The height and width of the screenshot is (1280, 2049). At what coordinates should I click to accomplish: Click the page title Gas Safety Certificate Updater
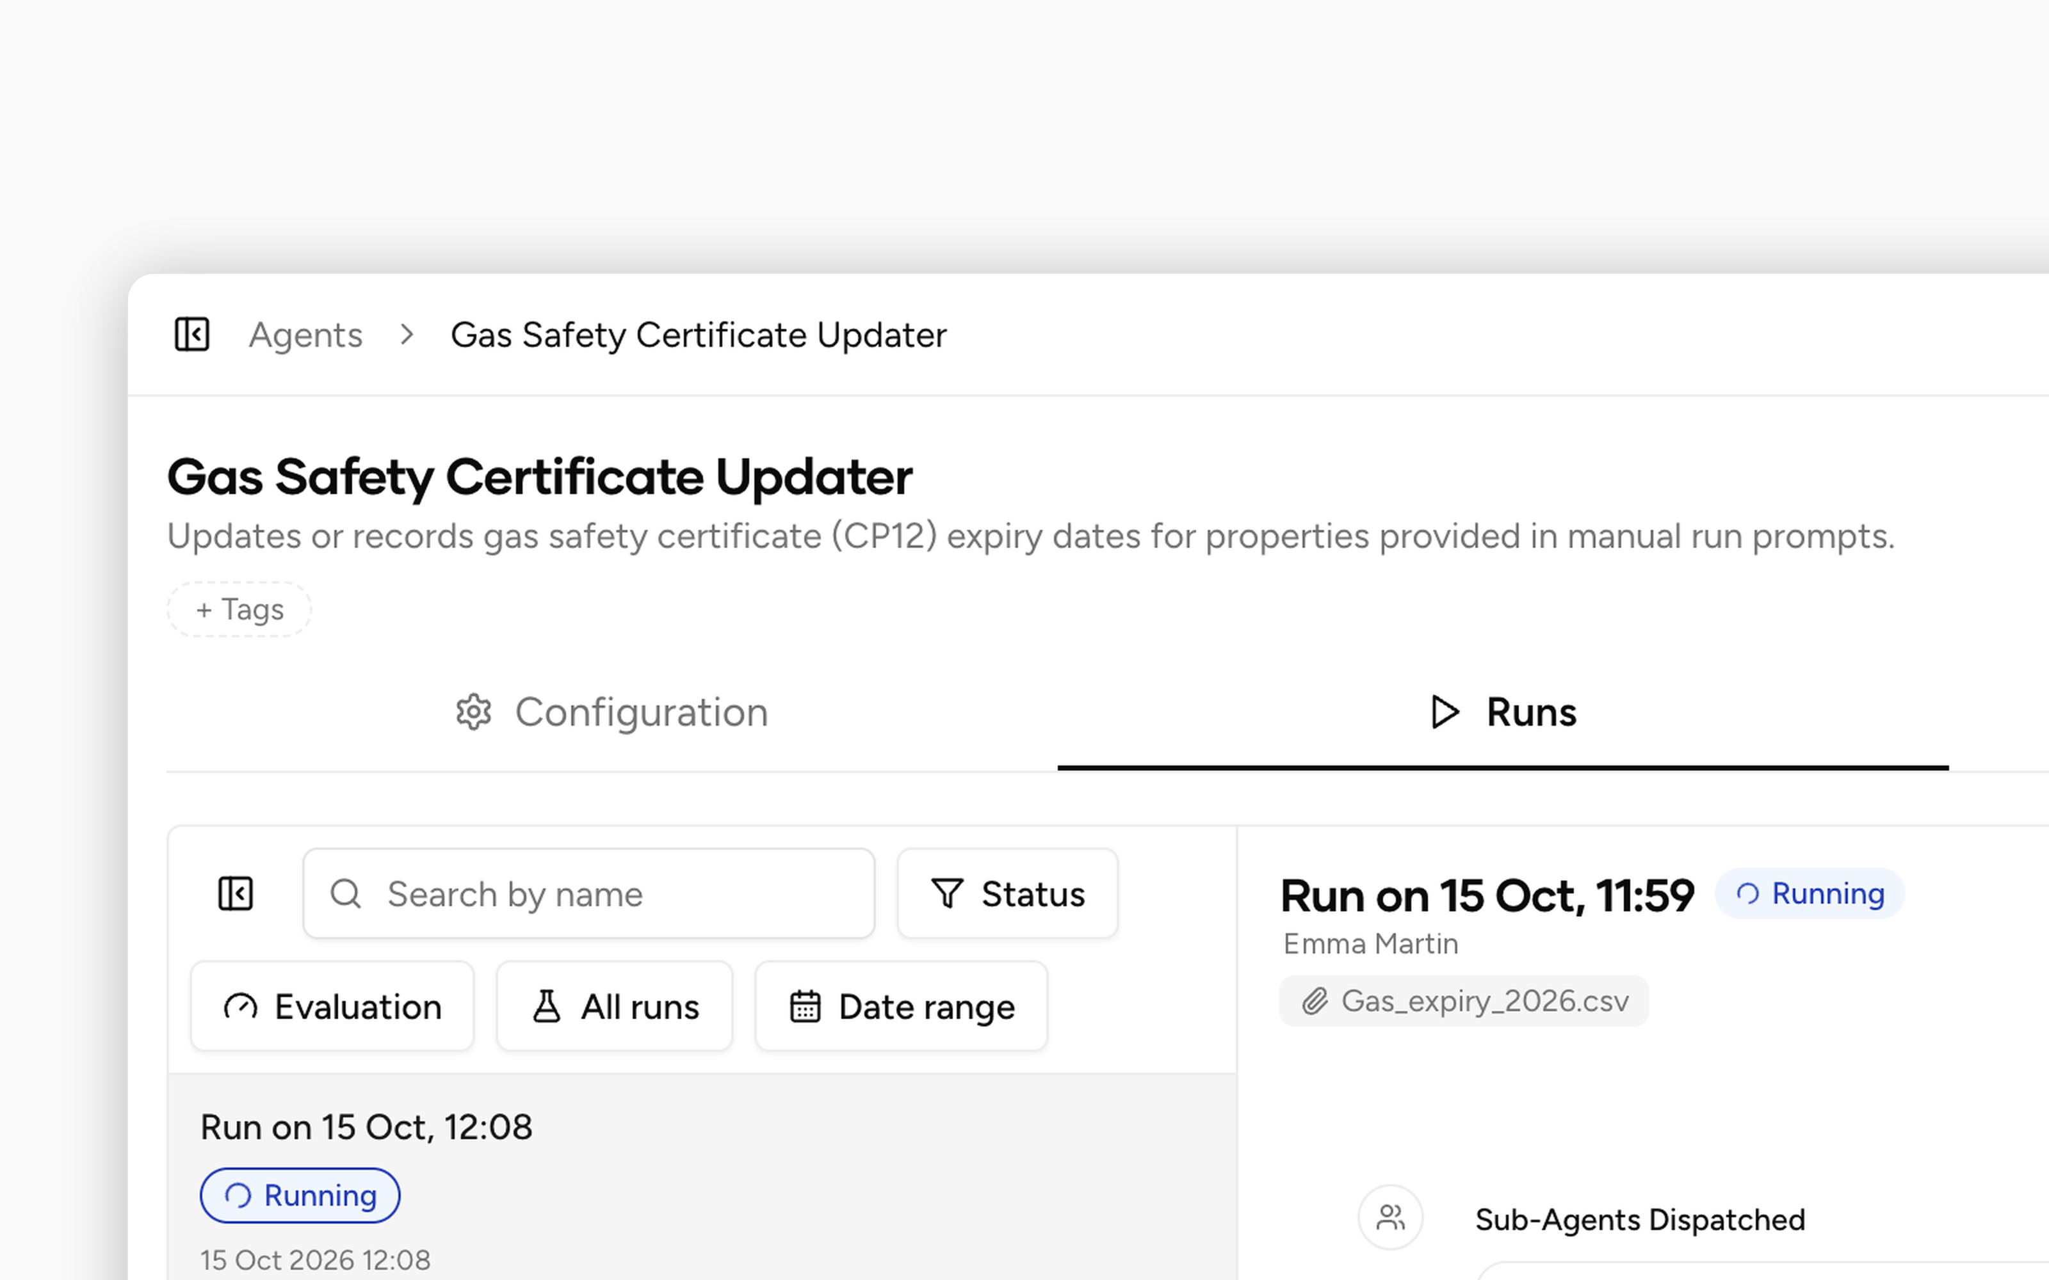pos(540,477)
